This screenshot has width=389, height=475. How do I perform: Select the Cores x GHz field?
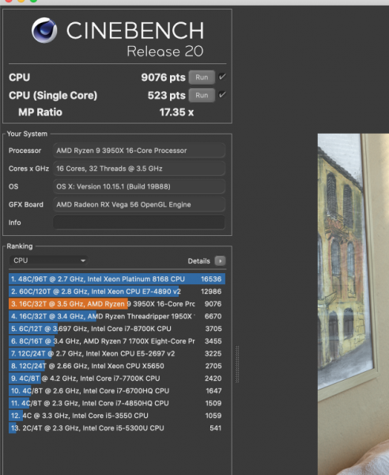click(139, 169)
